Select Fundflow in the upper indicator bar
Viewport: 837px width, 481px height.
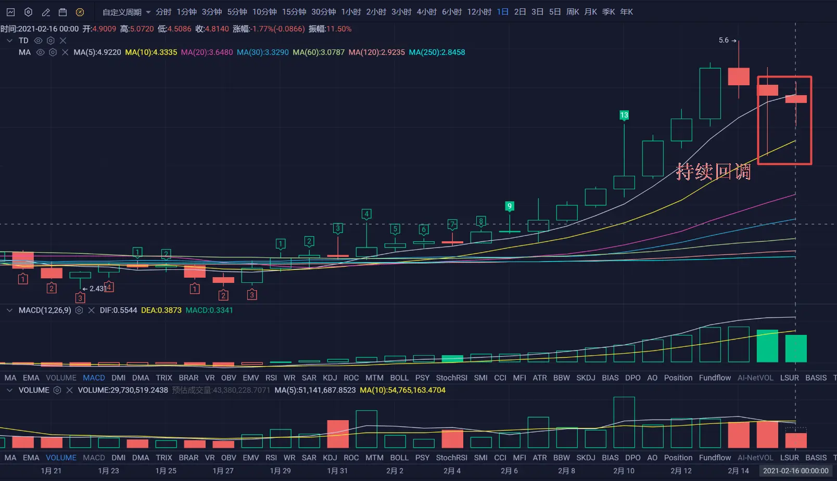[x=715, y=378]
